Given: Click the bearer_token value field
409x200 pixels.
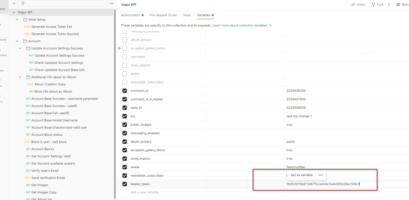Looking at the screenshot, I should click(x=347, y=184).
